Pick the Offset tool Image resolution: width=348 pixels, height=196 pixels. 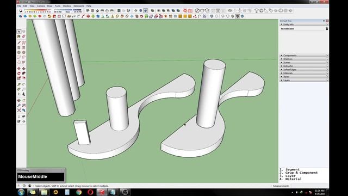[24, 78]
